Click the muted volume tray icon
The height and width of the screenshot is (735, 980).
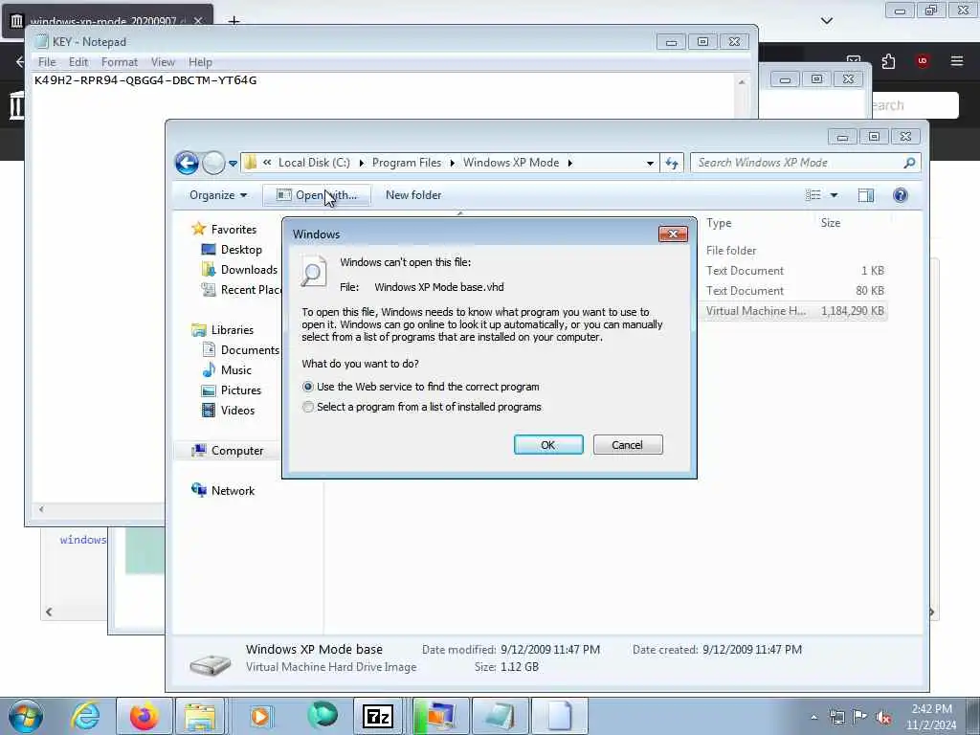pos(883,717)
